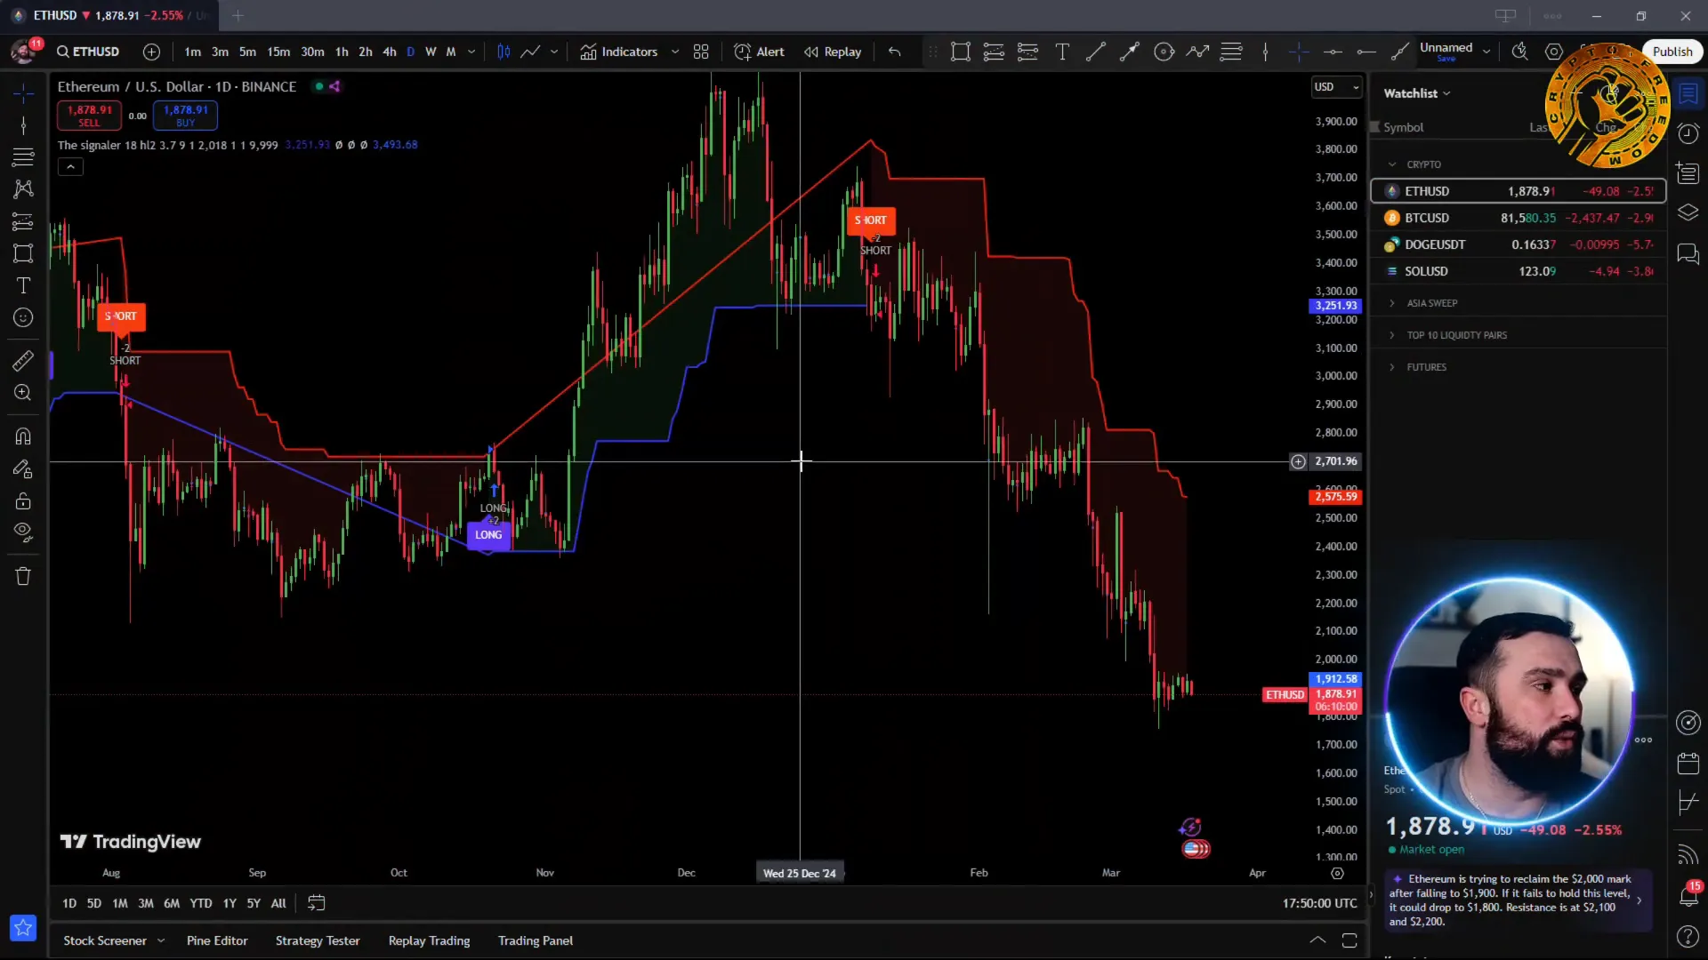Maximize the bottom panel
This screenshot has width=1708, height=960.
[x=1349, y=940]
